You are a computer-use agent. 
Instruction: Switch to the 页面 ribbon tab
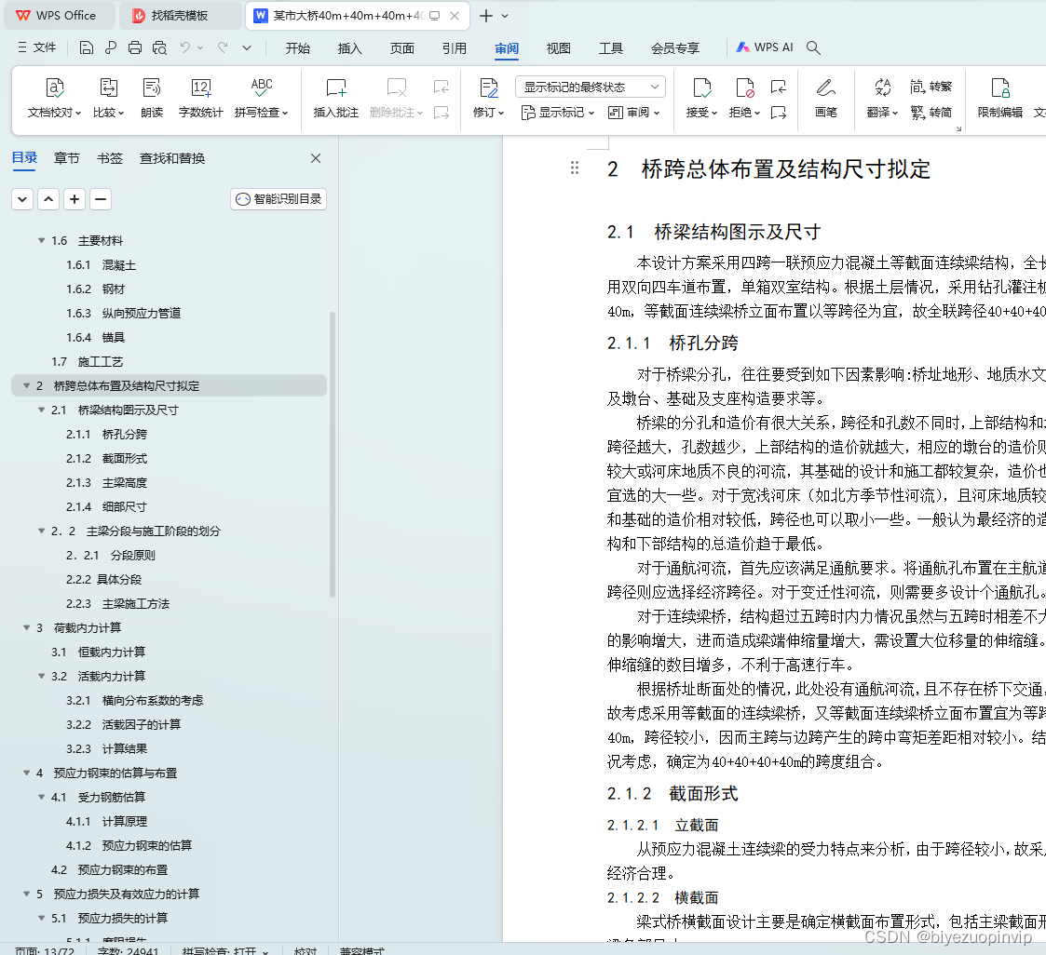tap(402, 48)
